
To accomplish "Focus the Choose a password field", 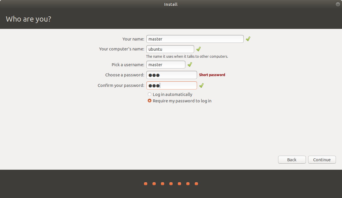I will tap(172, 75).
